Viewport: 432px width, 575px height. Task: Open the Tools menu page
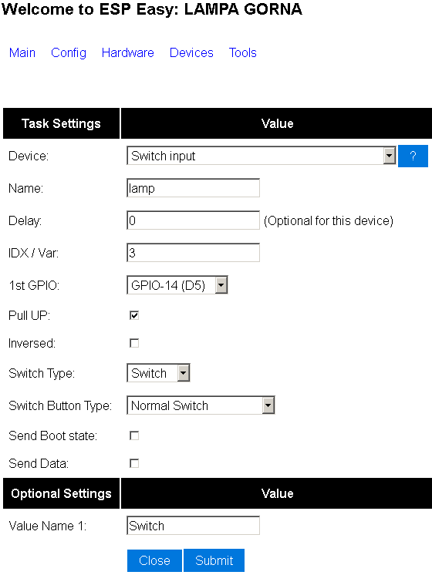[x=242, y=53]
